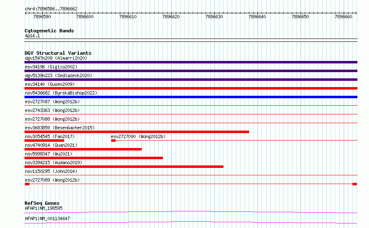Select variant label nsv5436682 (ByrskaBishop2022)
This screenshot has width=369, height=228.
61,93
